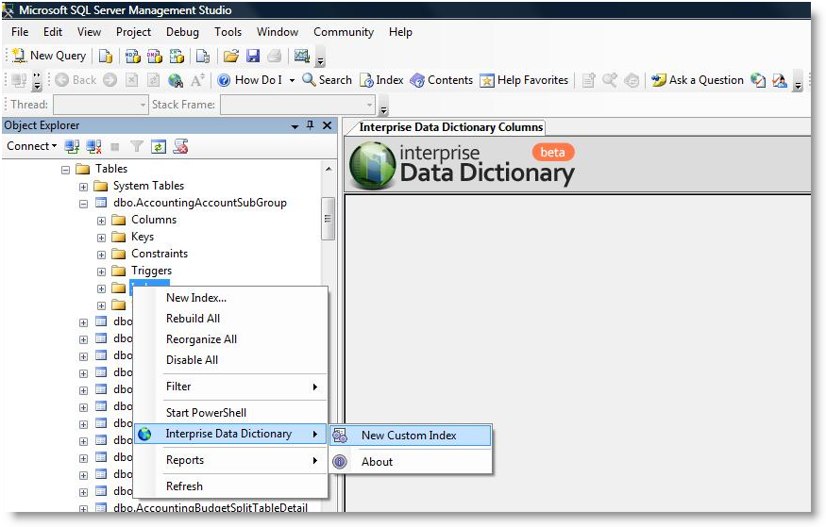Click the Save disk icon
This screenshot has height=527, width=826.
point(252,56)
